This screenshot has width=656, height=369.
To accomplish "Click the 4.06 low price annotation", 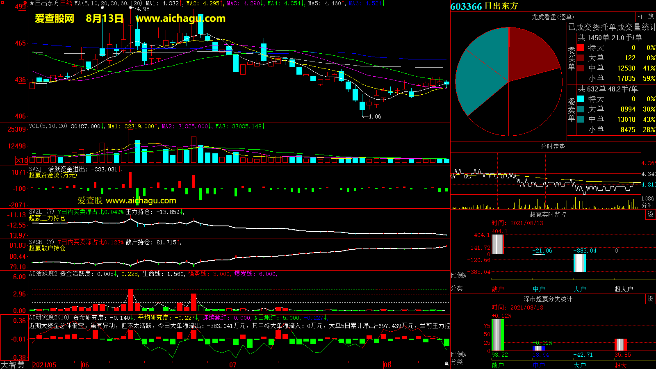I will [x=374, y=116].
